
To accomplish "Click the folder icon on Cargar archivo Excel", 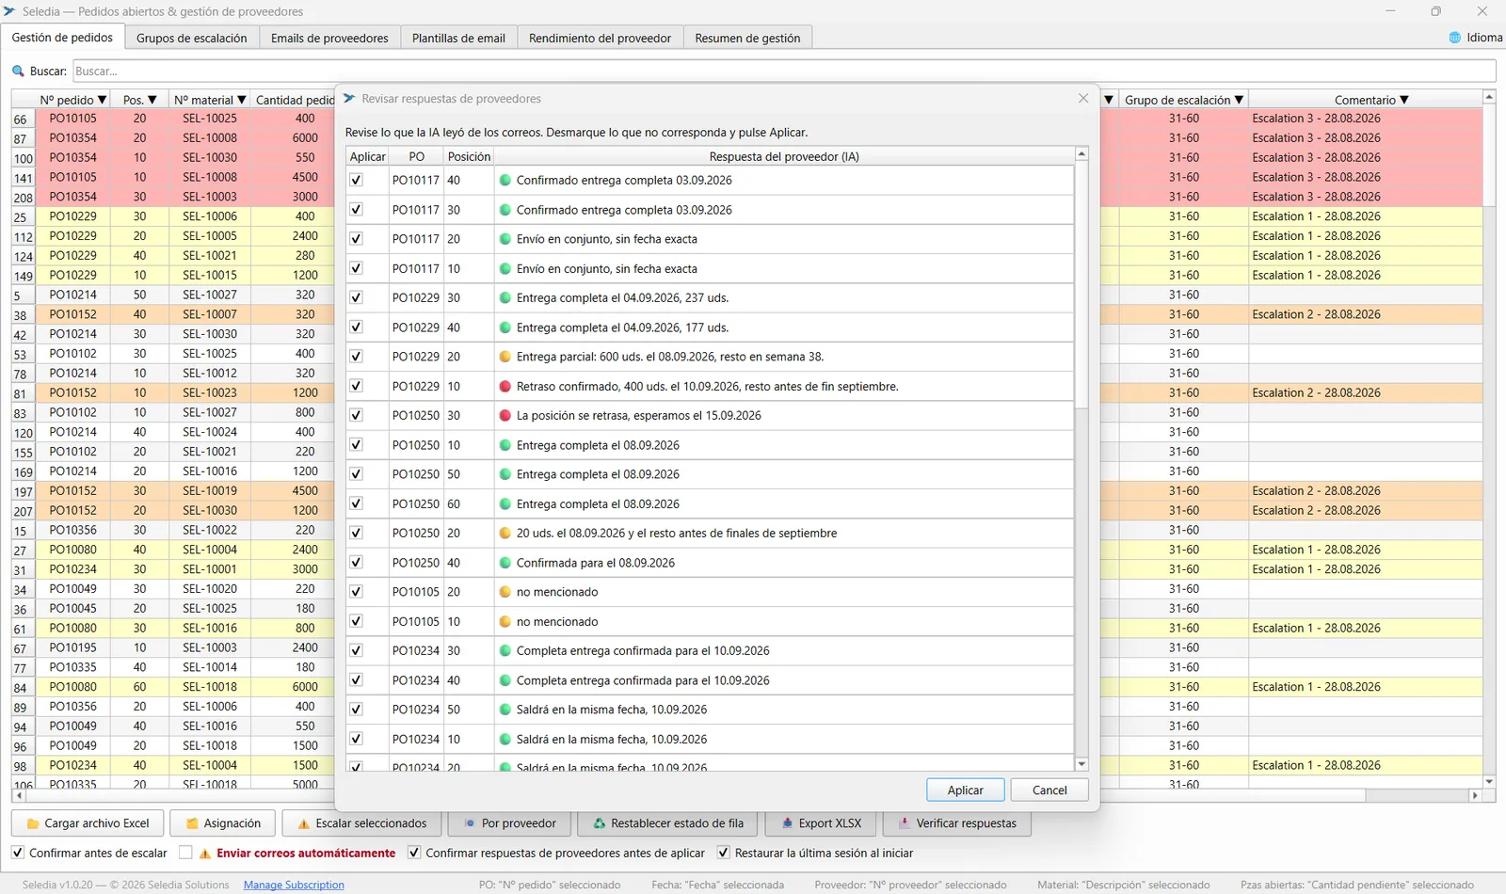I will coord(33,823).
